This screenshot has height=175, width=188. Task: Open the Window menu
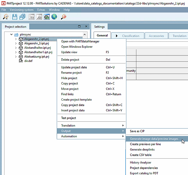click(54, 10)
